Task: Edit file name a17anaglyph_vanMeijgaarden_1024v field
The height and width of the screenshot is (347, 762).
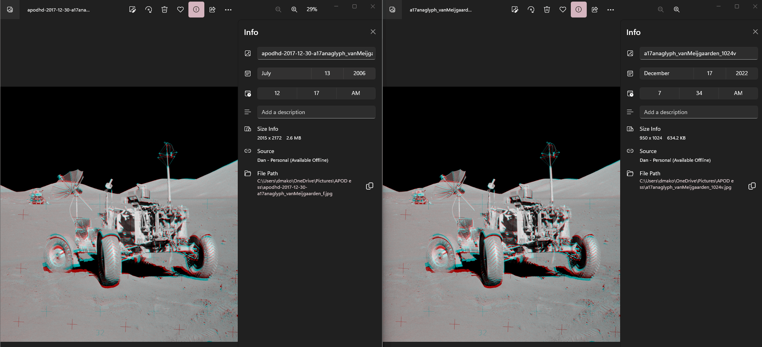Action: click(x=699, y=53)
